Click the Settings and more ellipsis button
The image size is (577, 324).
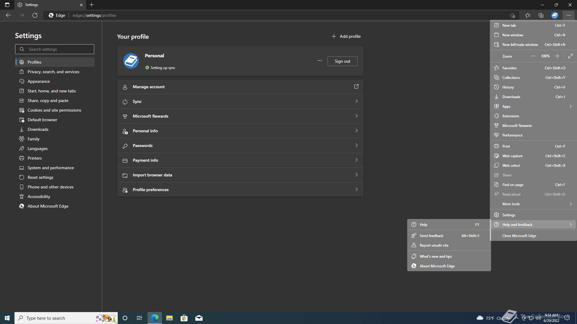point(568,15)
